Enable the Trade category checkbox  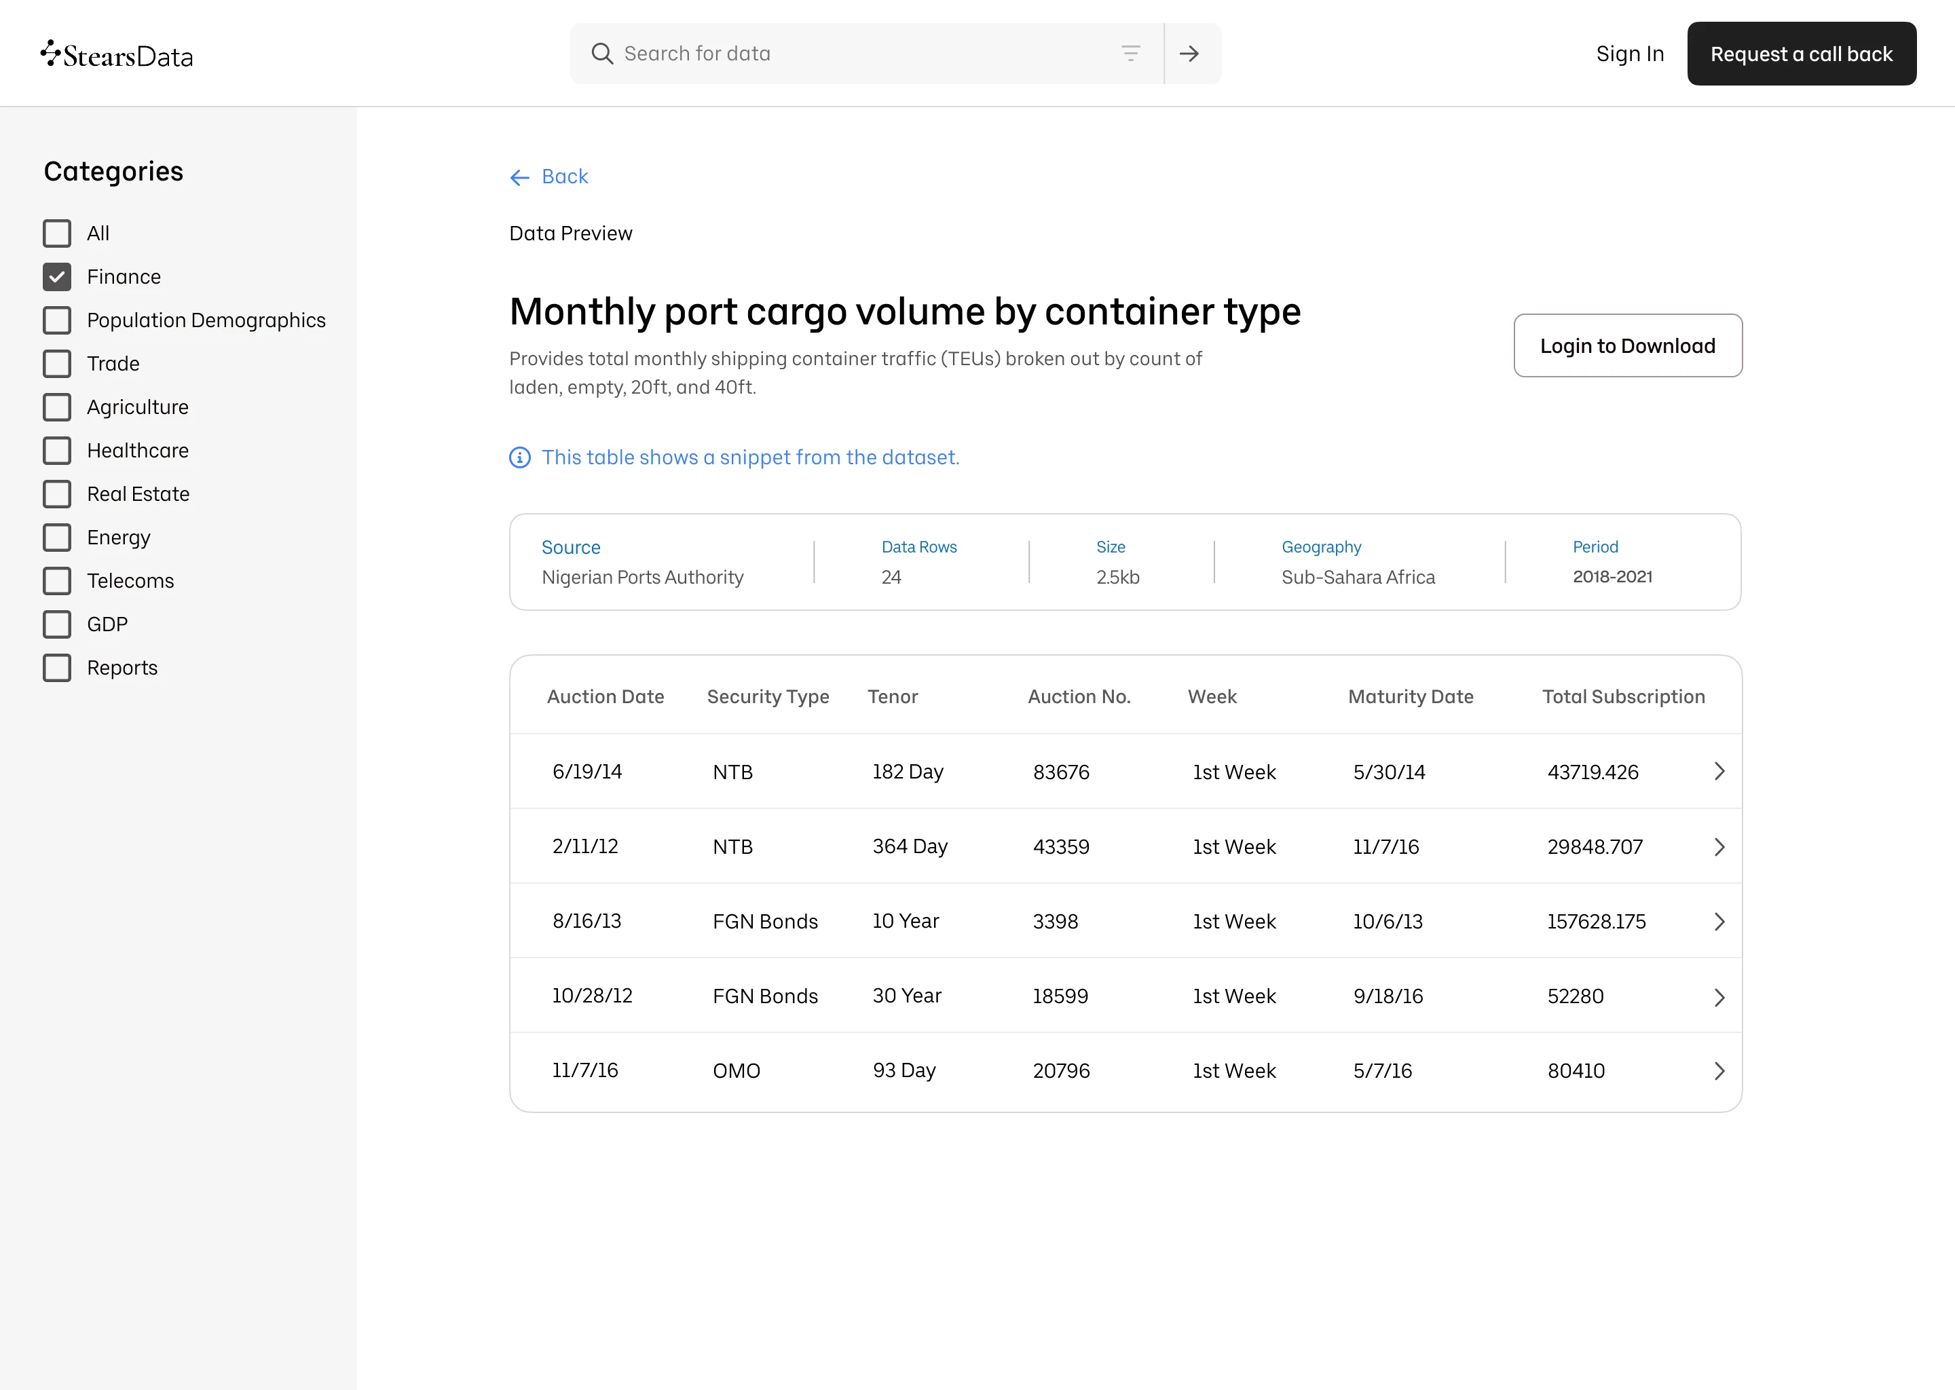(x=57, y=364)
